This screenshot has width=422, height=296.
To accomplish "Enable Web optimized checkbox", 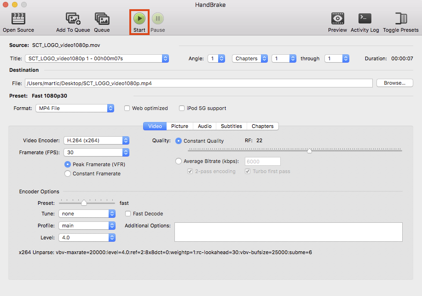I will tap(127, 108).
